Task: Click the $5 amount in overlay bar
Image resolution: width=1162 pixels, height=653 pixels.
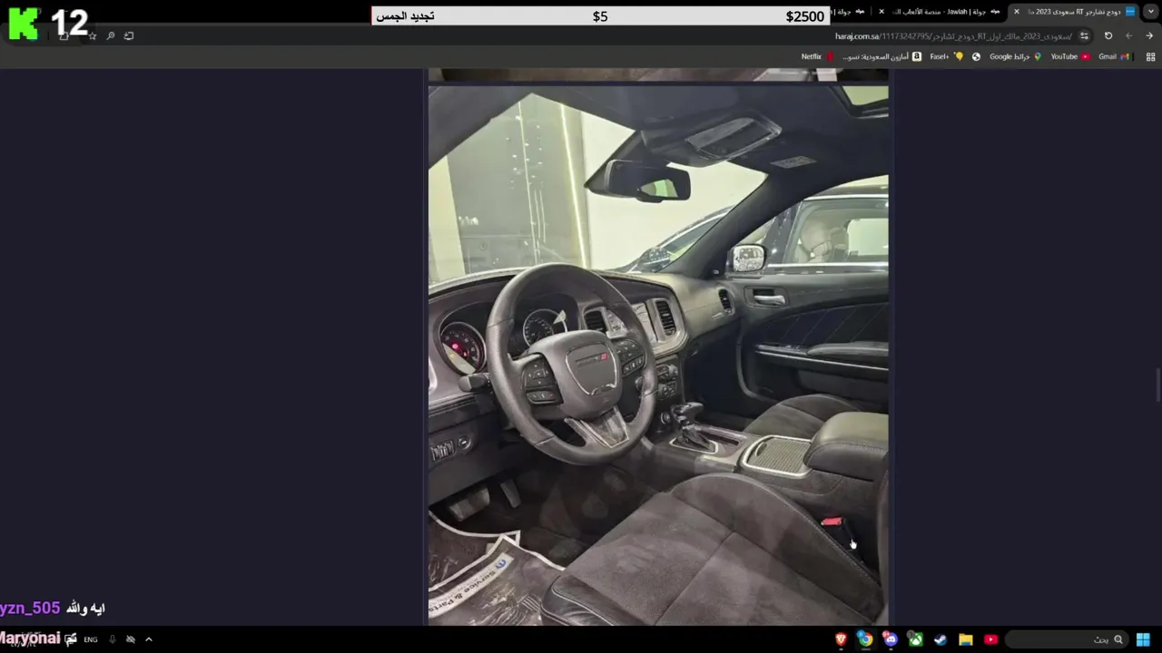Action: (x=600, y=16)
